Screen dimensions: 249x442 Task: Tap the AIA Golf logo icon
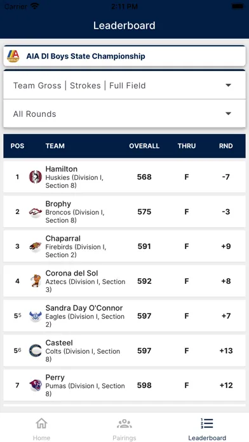coord(13,56)
